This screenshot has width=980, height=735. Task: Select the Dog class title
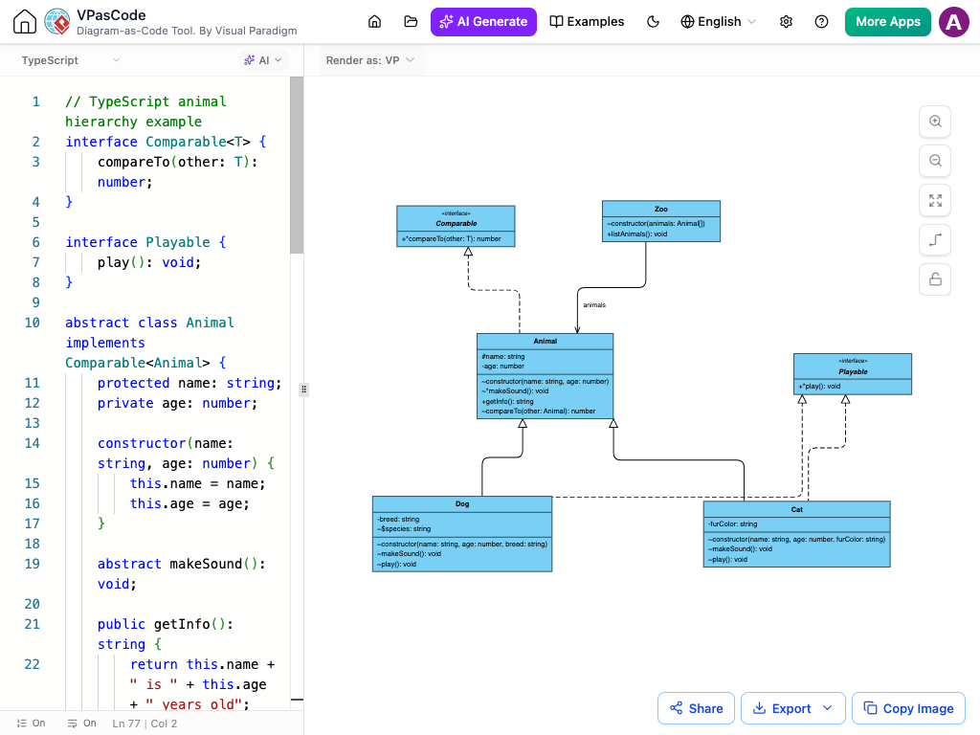pyautogui.click(x=462, y=503)
